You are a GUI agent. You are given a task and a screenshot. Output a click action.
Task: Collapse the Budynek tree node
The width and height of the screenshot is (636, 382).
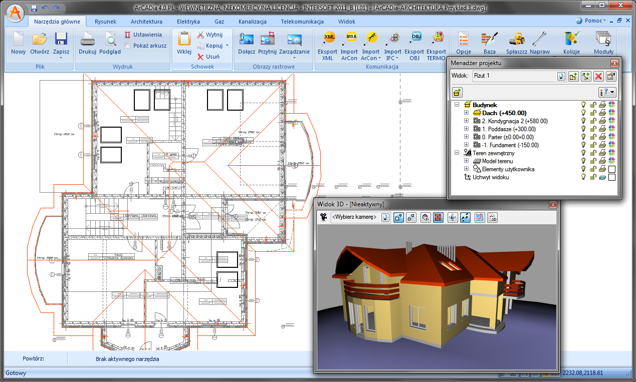[x=457, y=105]
